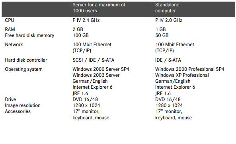The height and width of the screenshot is (144, 236).
Task: Click the 'P IV 2.0 GHz' standalone value
Action: point(169,20)
